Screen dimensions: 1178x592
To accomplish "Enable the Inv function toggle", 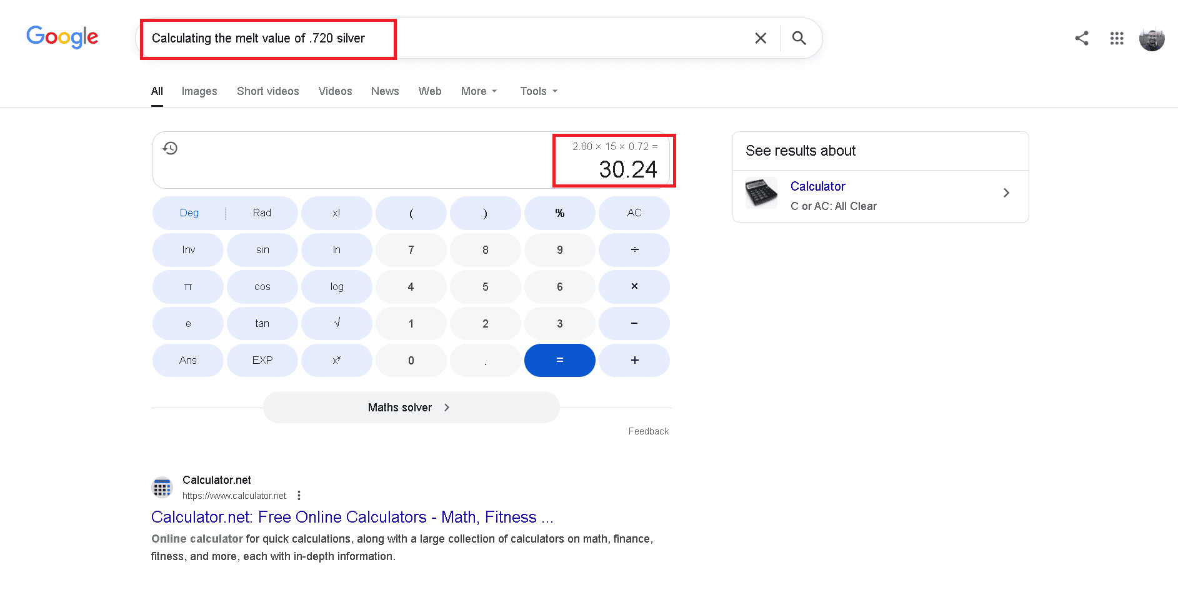I will [x=187, y=249].
